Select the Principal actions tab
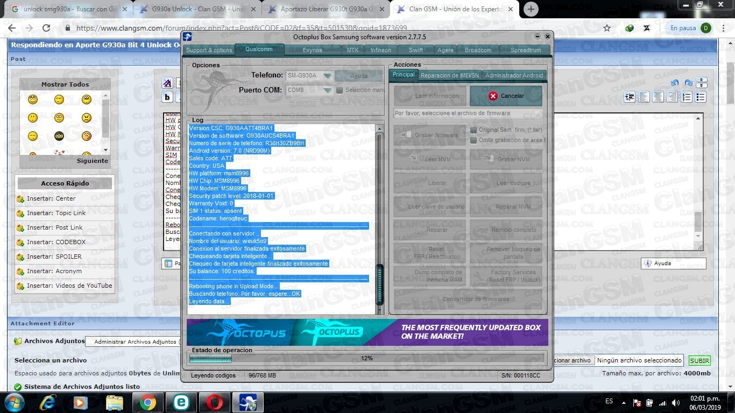Image resolution: width=735 pixels, height=413 pixels. (x=404, y=75)
